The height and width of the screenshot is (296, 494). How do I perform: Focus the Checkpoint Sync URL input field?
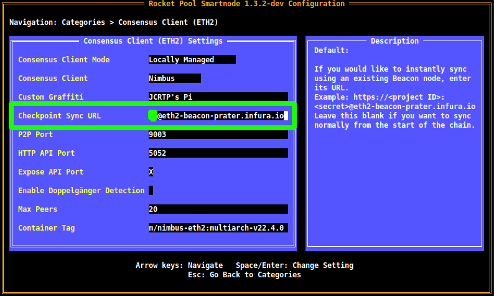pos(218,116)
